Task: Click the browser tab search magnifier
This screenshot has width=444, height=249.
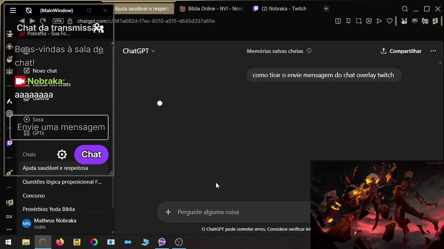Action: pyautogui.click(x=405, y=9)
